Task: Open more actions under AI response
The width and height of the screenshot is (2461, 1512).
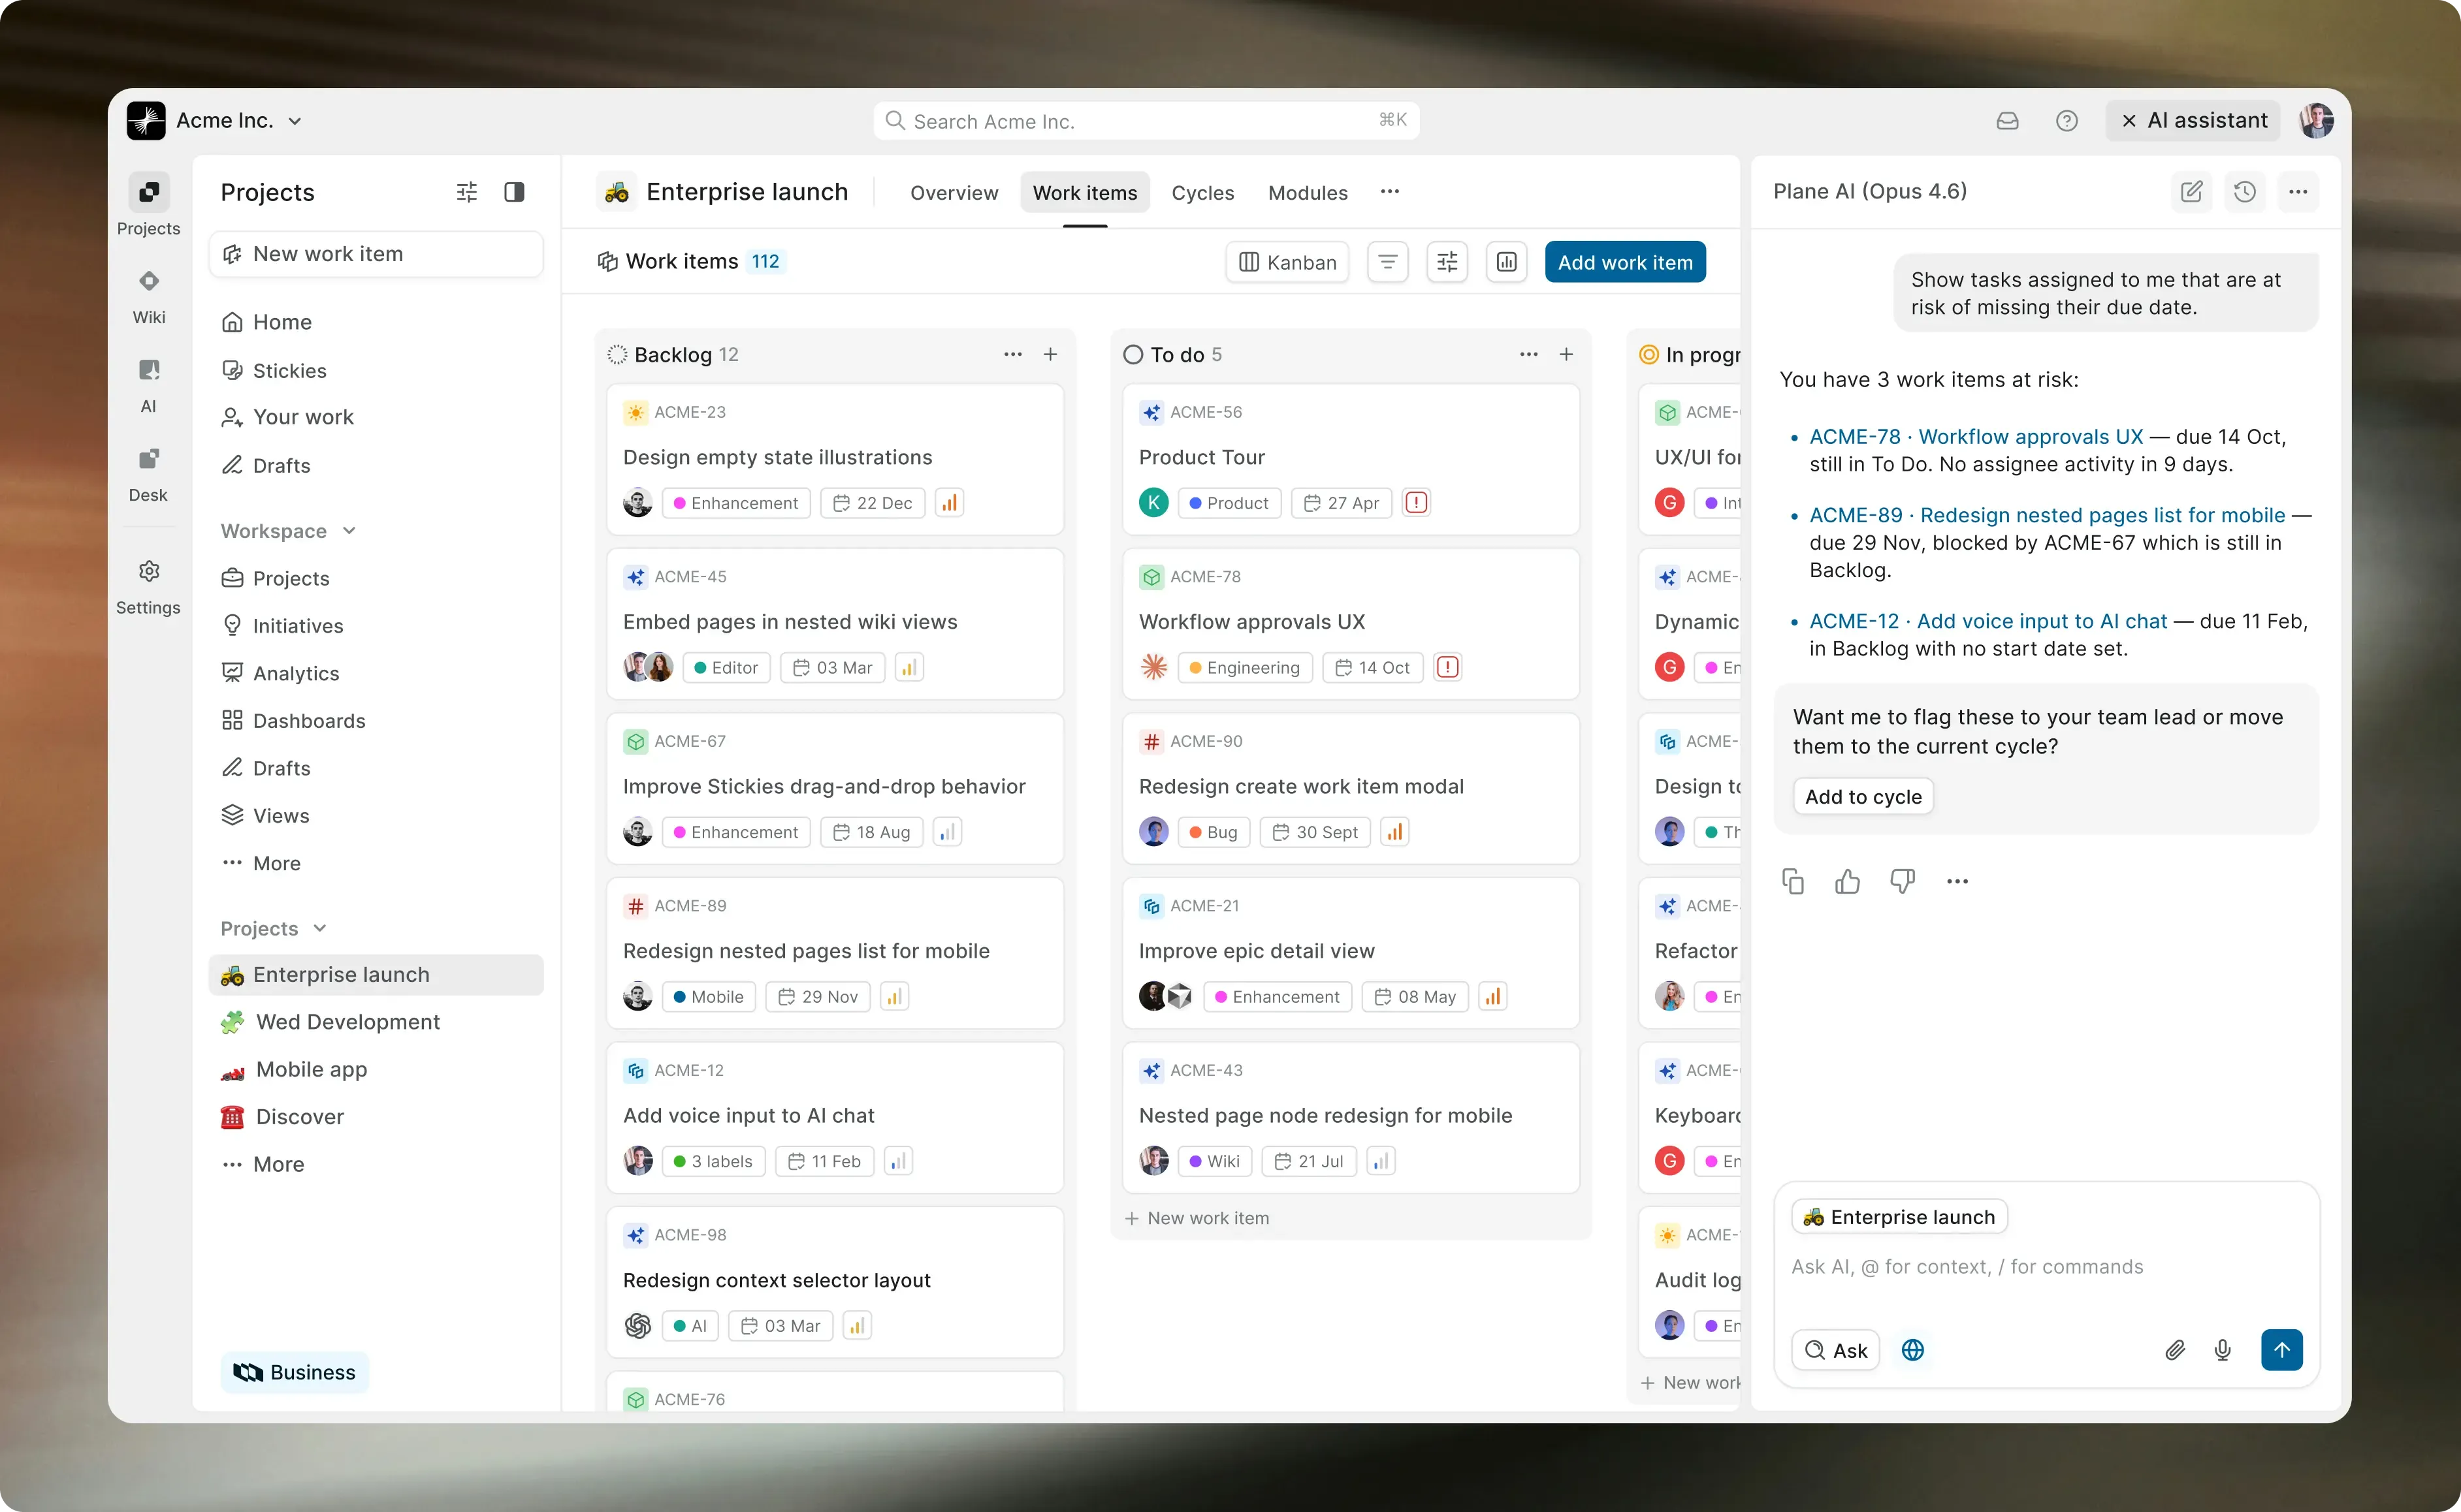Action: pos(1957,881)
